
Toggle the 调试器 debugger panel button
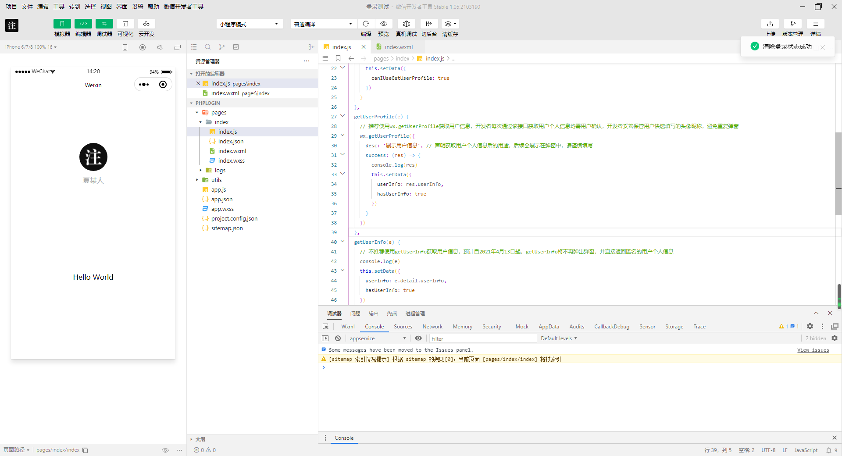104,24
